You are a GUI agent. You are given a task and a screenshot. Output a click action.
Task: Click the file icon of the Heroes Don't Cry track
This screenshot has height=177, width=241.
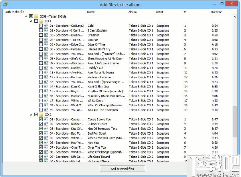(x=46, y=49)
